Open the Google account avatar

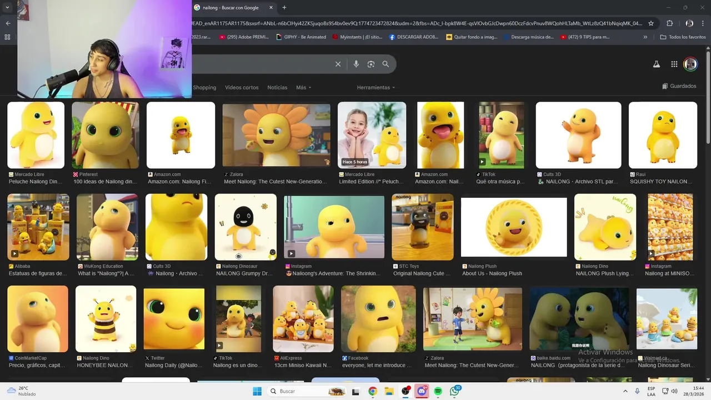(690, 64)
